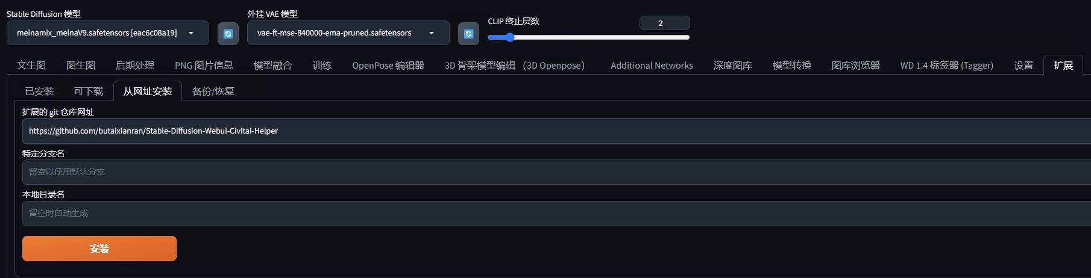Open the Additional Networks tab

652,65
